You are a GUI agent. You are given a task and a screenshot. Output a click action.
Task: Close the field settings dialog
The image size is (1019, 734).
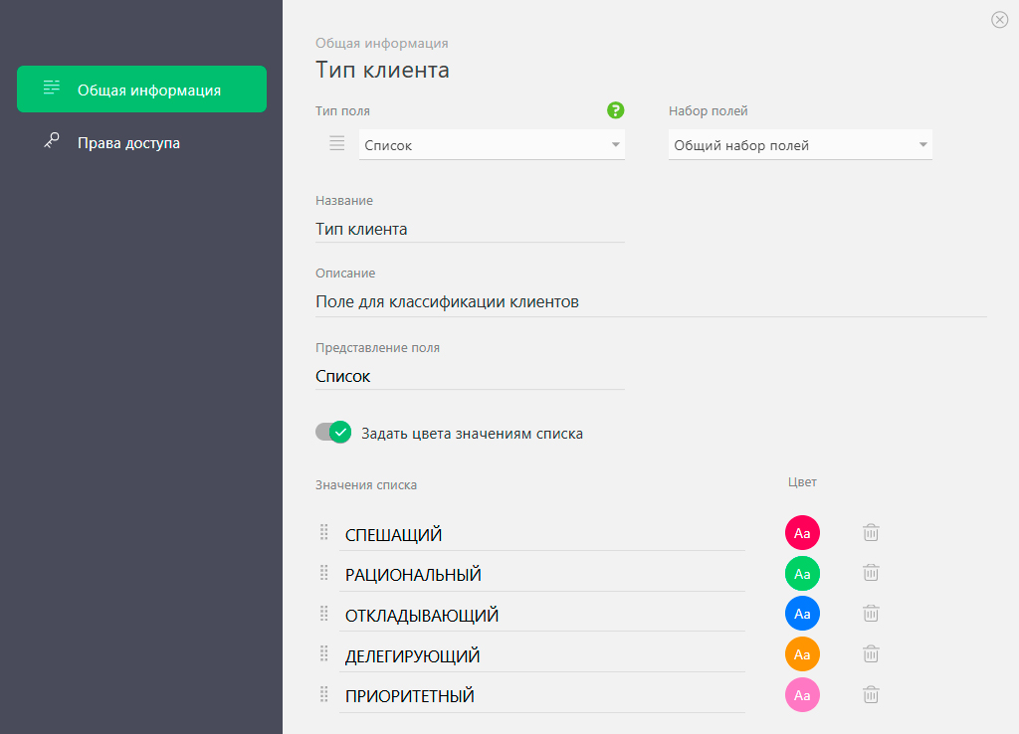click(999, 20)
